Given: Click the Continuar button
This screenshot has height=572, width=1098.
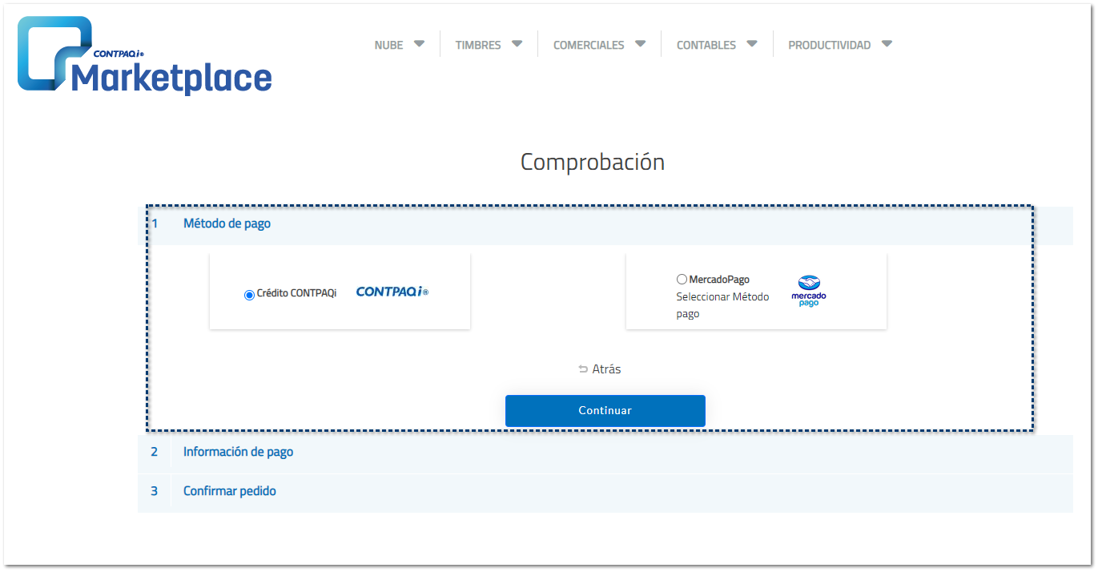Looking at the screenshot, I should 605,410.
